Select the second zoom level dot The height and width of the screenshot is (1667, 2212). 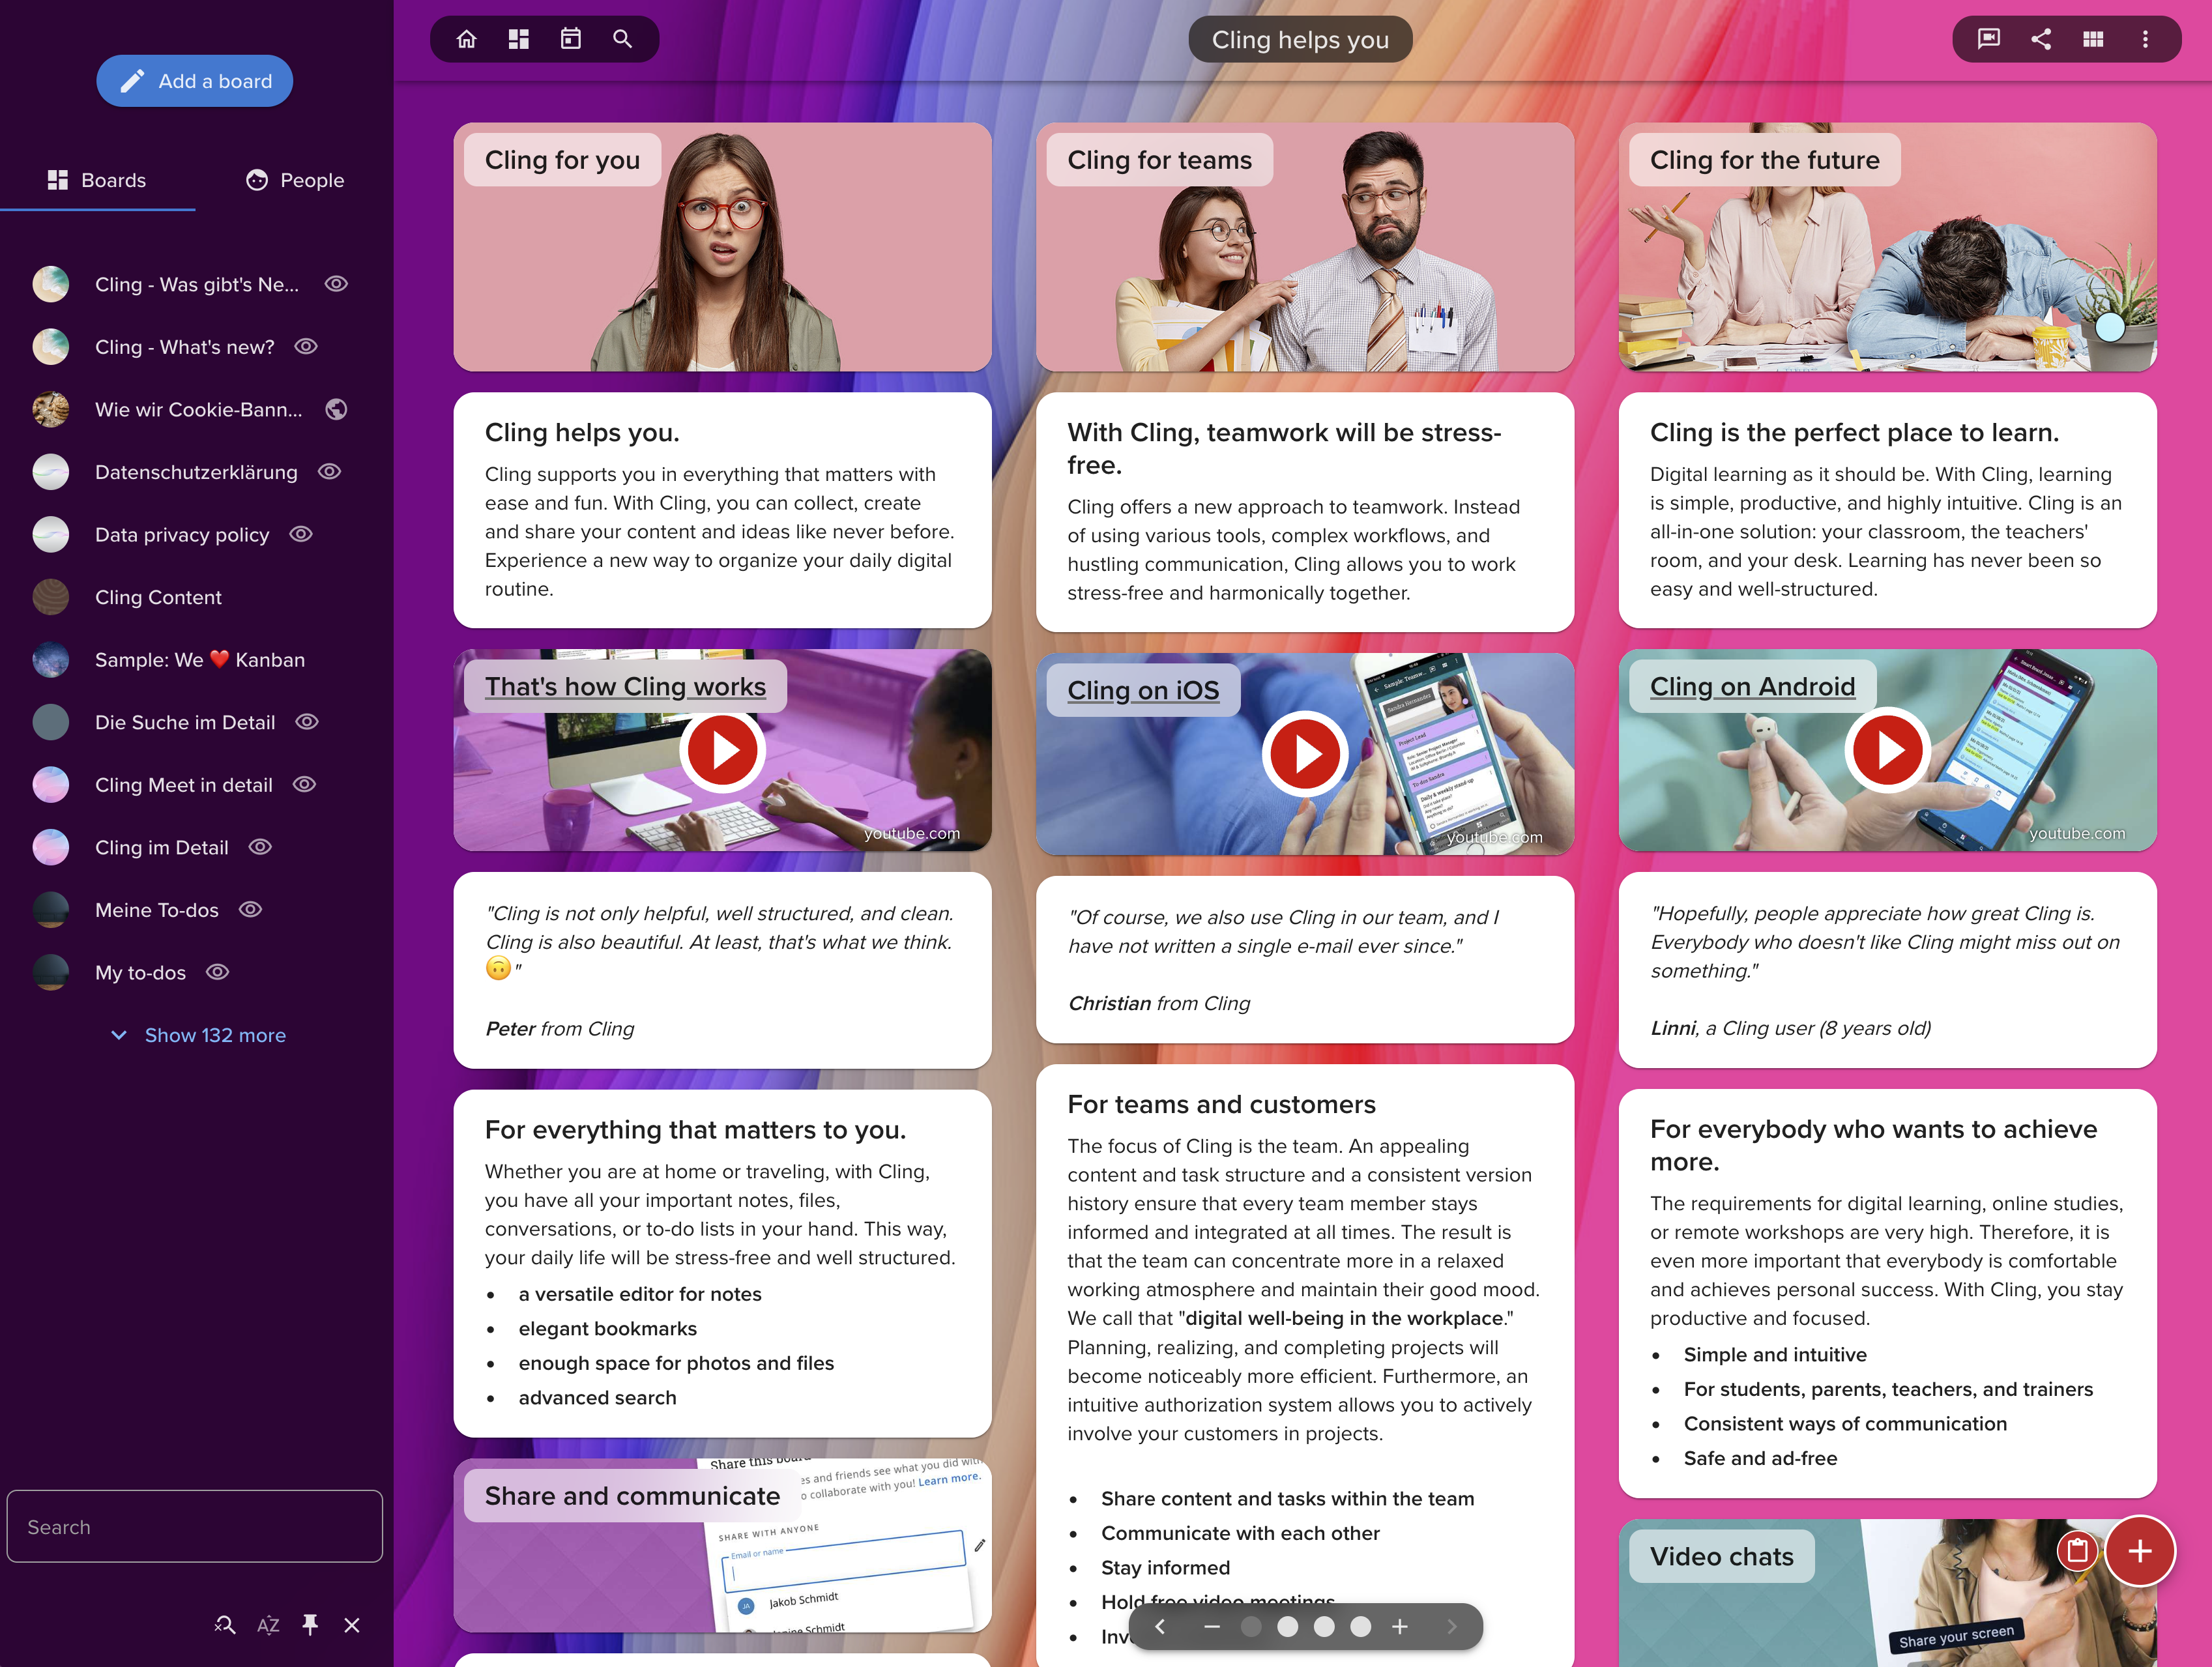(x=1287, y=1627)
